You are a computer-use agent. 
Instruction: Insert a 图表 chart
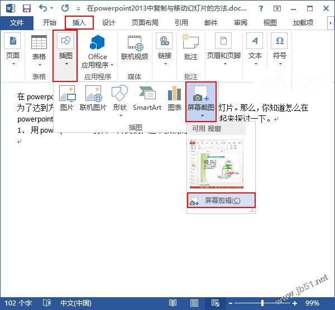point(175,99)
